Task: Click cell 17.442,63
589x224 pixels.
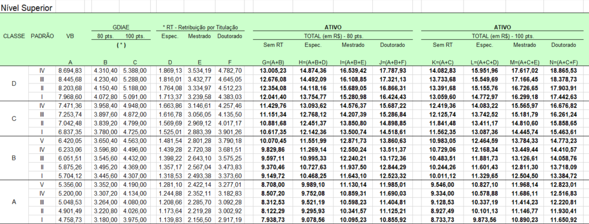Action: 563,97
